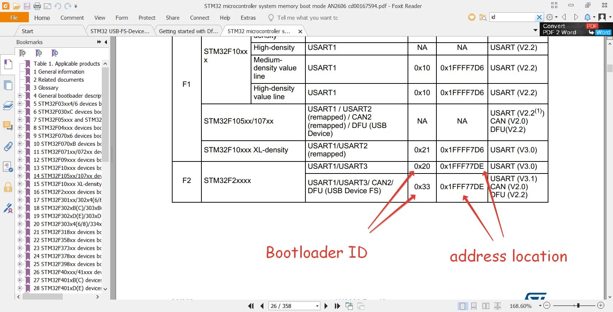The image size is (613, 312).
Task: Open the quick access toolbar customize dropdown
Action: (76, 6)
